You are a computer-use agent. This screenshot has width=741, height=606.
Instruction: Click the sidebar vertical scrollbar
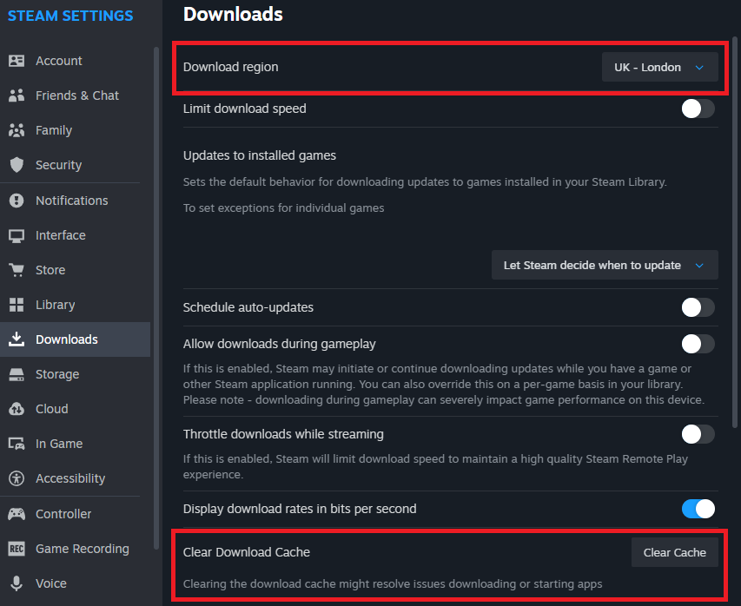point(156,298)
